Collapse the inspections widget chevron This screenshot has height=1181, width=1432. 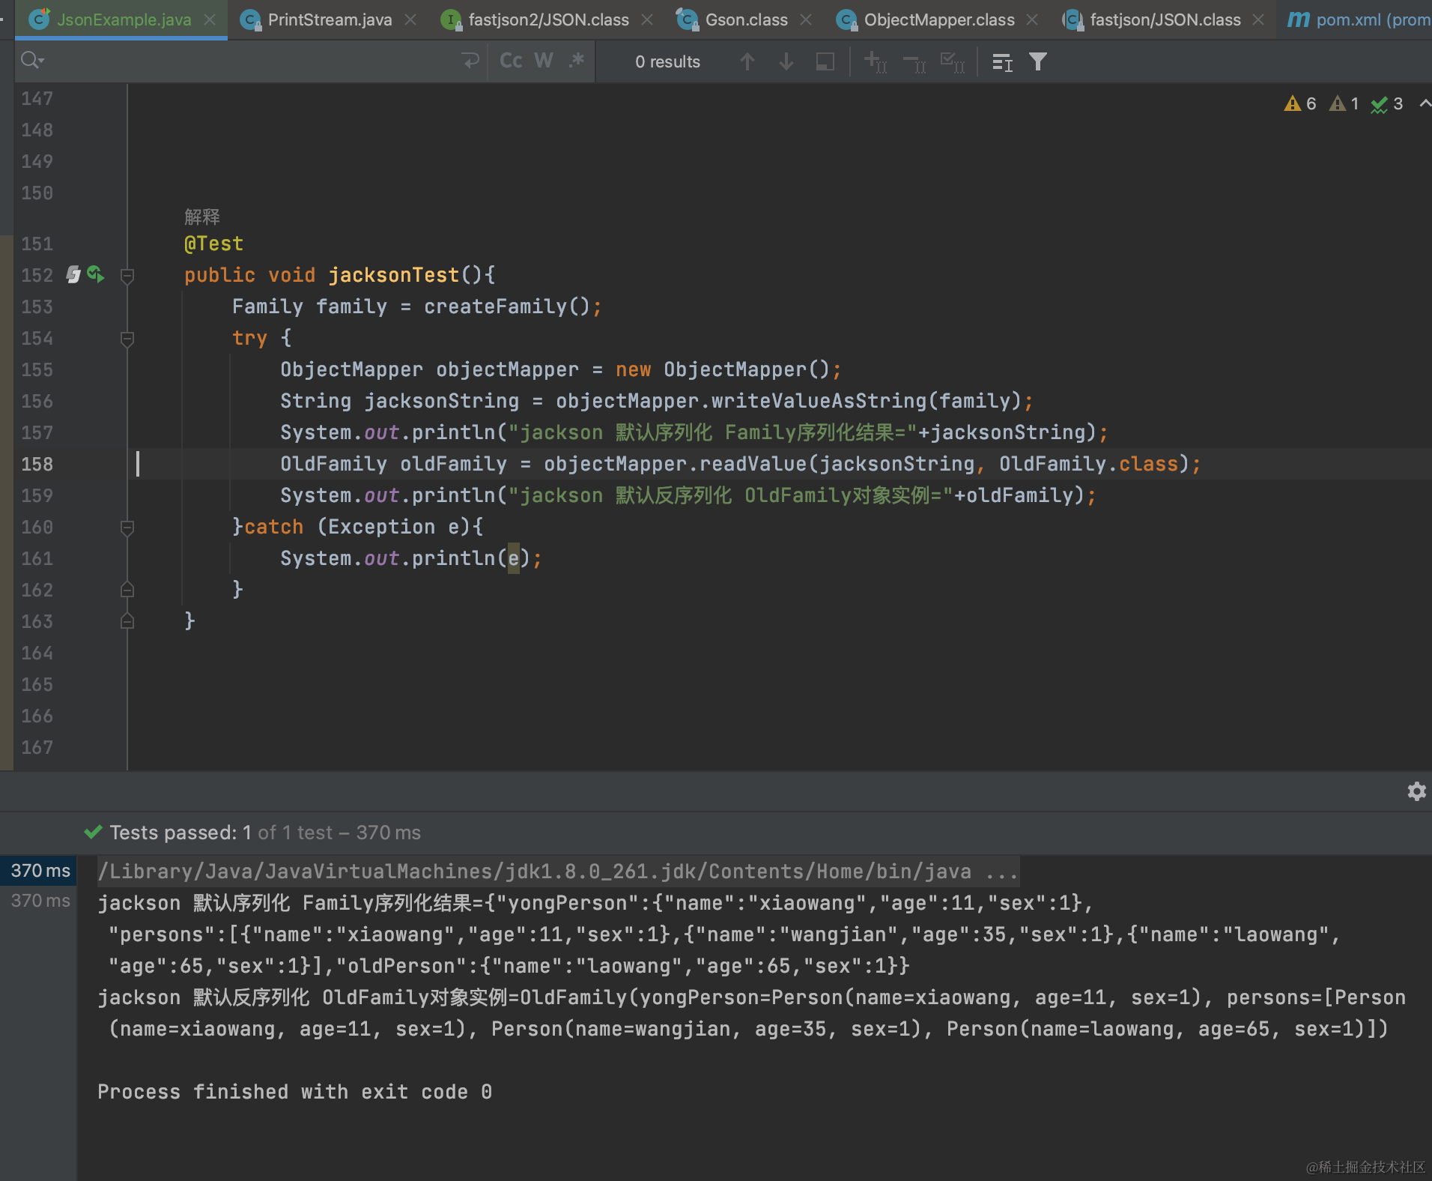tap(1425, 103)
